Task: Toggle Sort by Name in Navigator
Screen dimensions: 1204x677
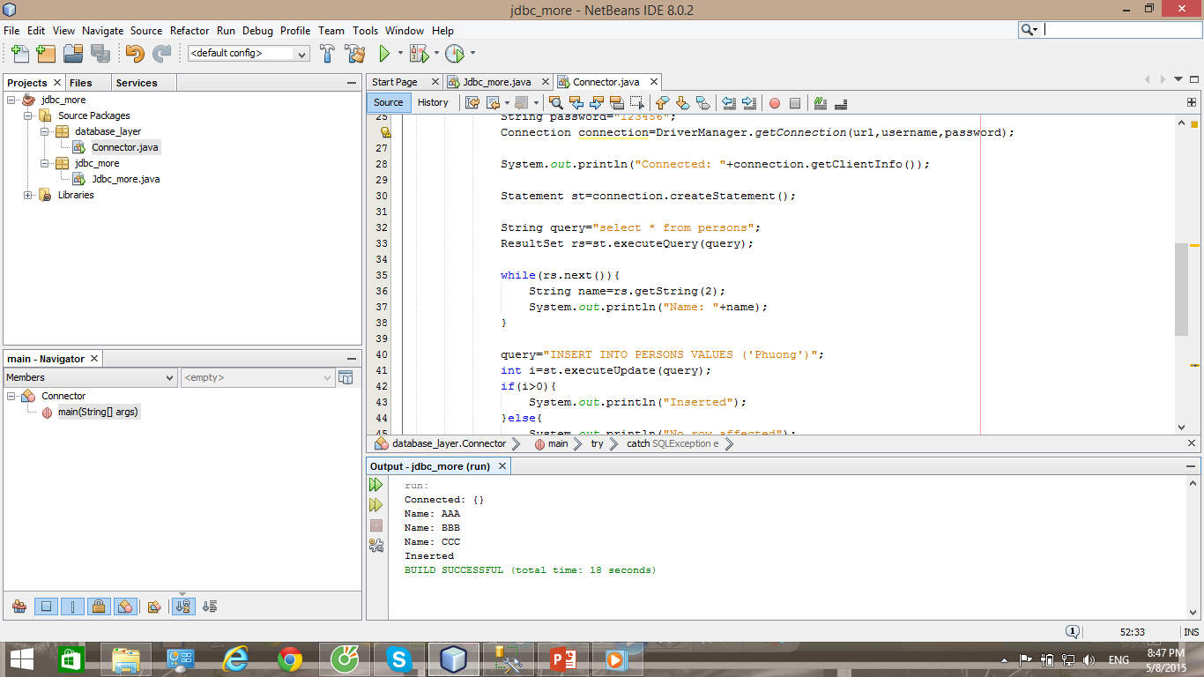Action: click(183, 606)
